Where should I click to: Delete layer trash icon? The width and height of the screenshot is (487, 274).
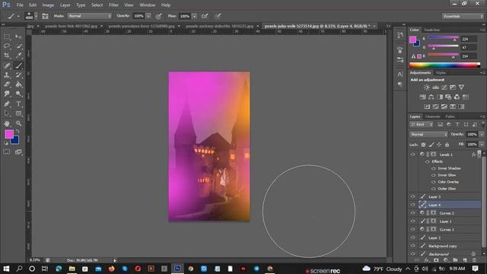point(474,260)
